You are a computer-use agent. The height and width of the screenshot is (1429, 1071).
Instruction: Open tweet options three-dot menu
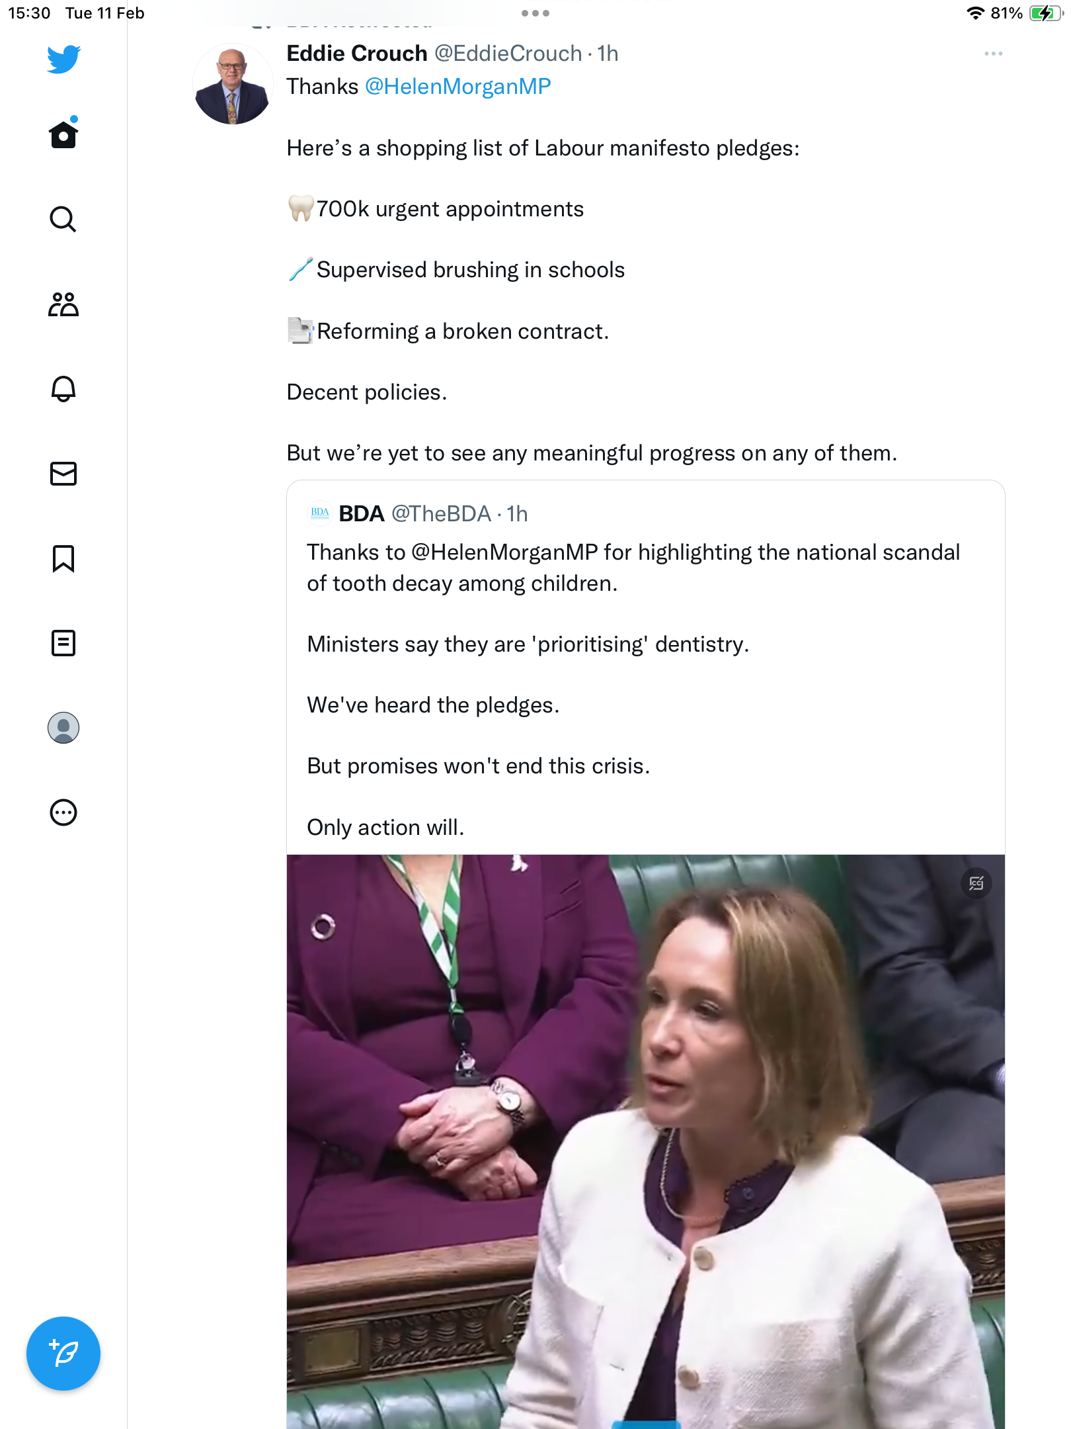click(x=993, y=54)
